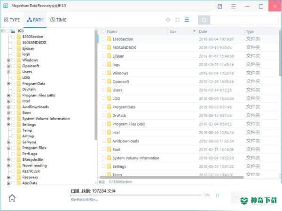Click the Users folder icon in the file list
The height and width of the screenshot is (211, 282).
(x=109, y=90)
